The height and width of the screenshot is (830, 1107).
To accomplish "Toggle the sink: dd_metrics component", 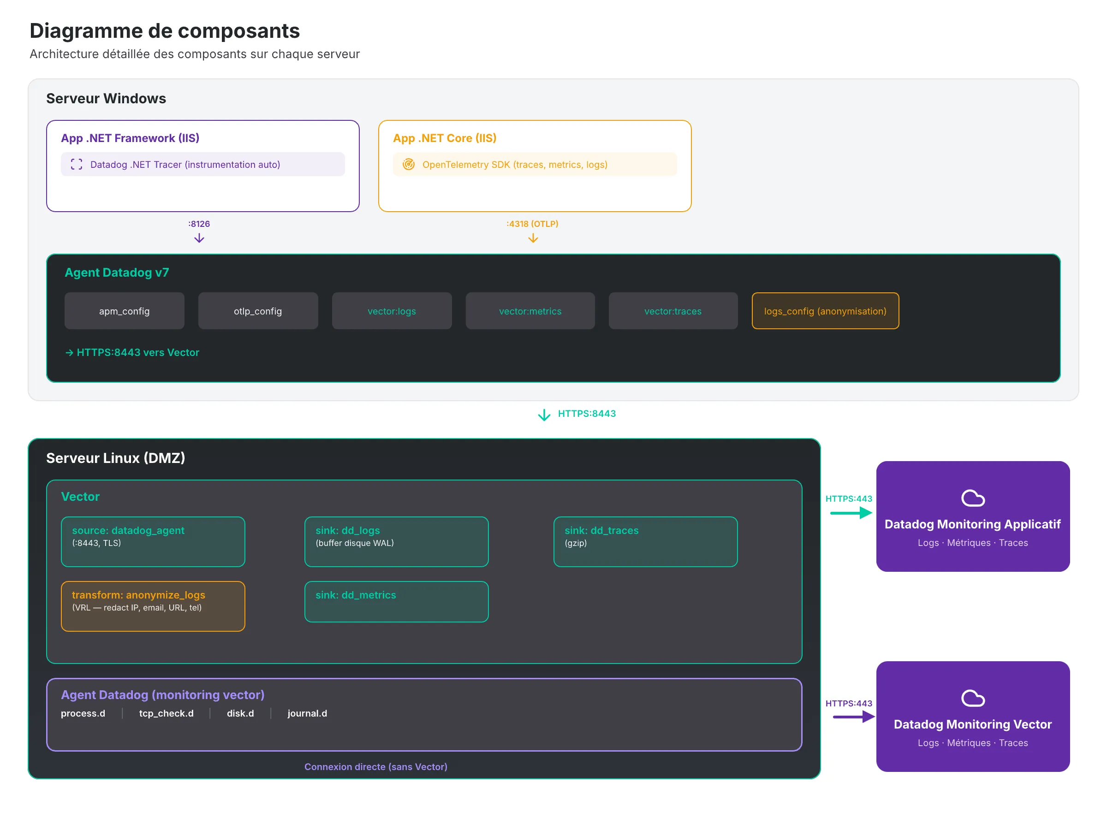I will click(x=396, y=601).
